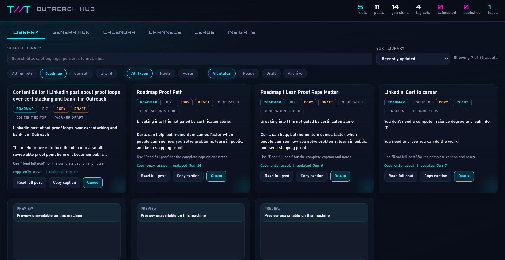This screenshot has width=505, height=260.
Task: Read full post on Content Editor card
Action: pyautogui.click(x=30, y=183)
